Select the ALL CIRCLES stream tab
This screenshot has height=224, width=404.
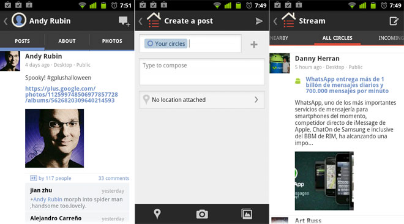pos(337,38)
